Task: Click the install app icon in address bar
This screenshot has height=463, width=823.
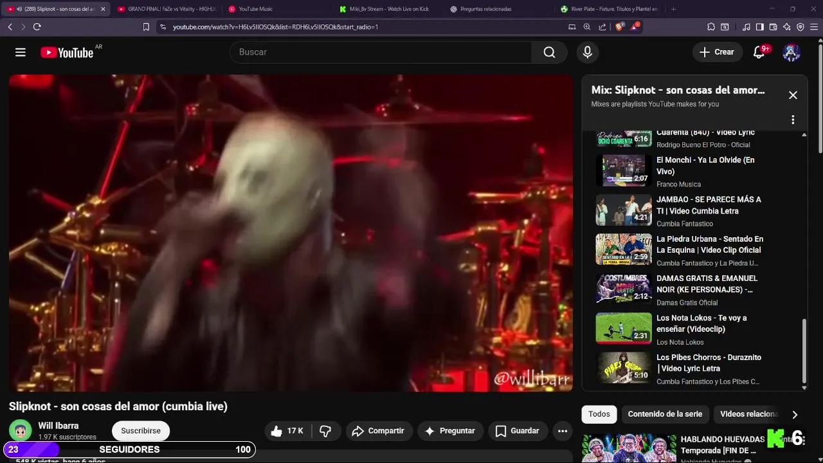Action: click(572, 27)
